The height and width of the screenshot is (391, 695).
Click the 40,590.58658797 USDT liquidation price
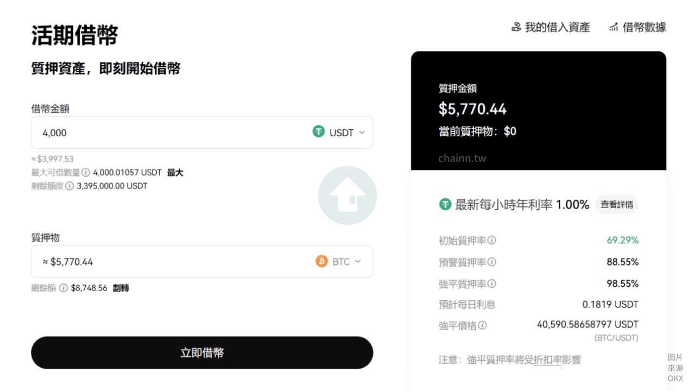(x=587, y=324)
